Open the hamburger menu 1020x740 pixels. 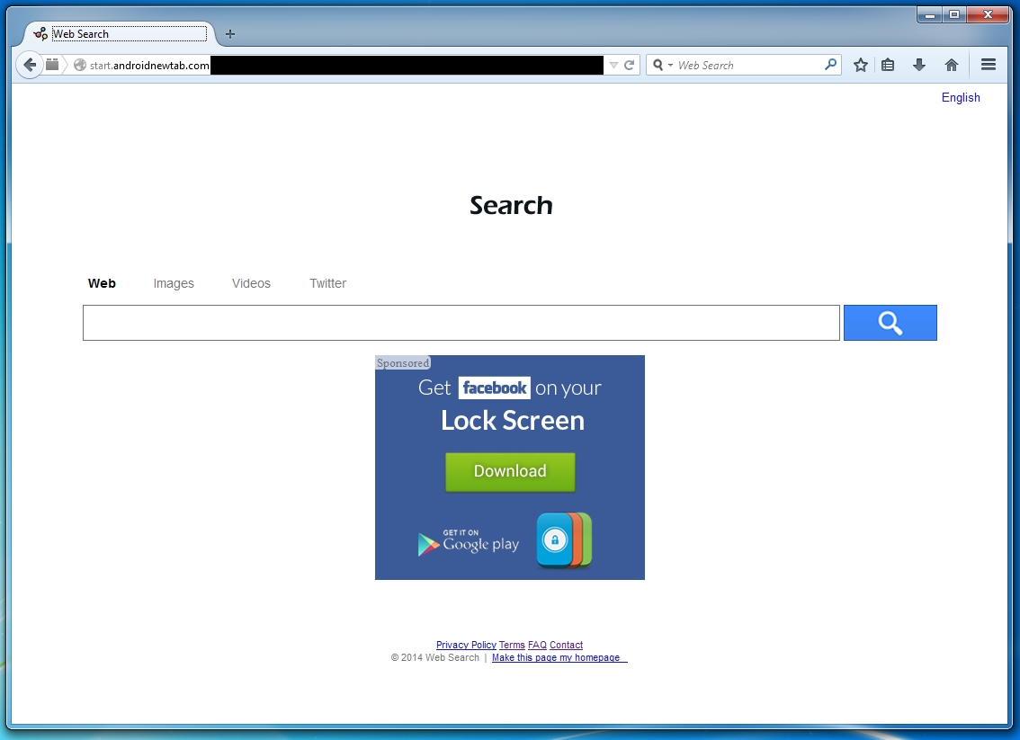[989, 65]
